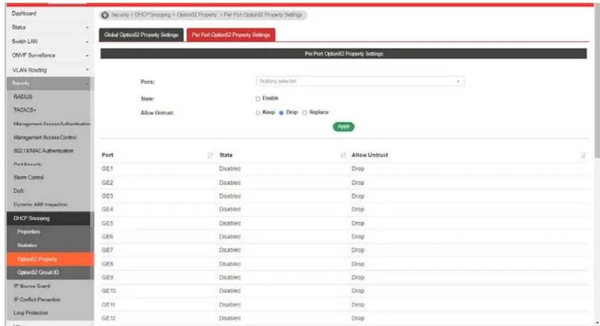Open IP Source Guard page
Viewport: 600px width, 326px height.
pyautogui.click(x=32, y=286)
